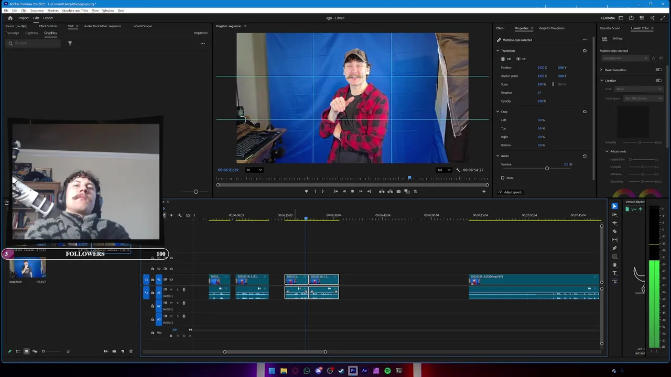Viewport: 671px width, 377px height.
Task: Select the Razor tool
Action: coord(614,231)
